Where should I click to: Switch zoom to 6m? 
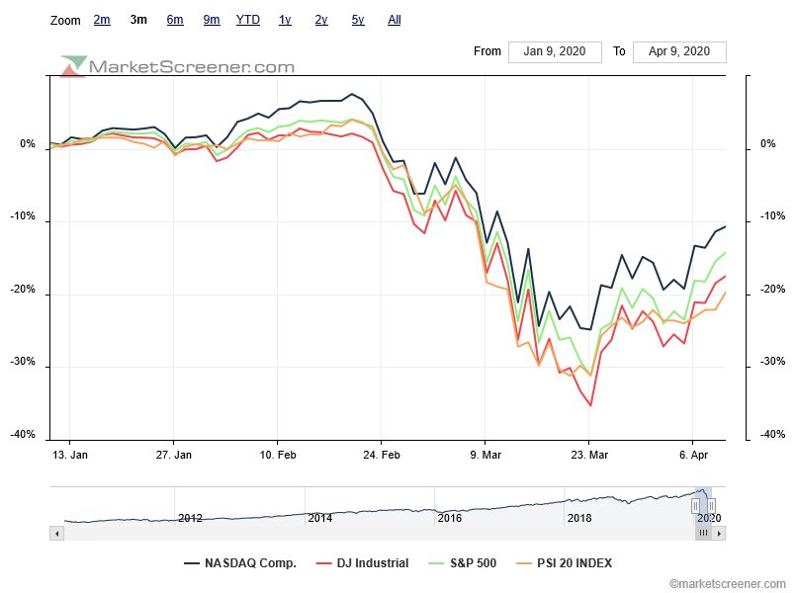(x=175, y=20)
